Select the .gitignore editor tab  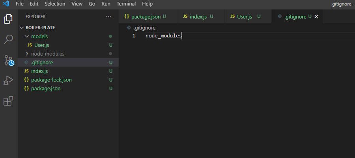(x=297, y=17)
